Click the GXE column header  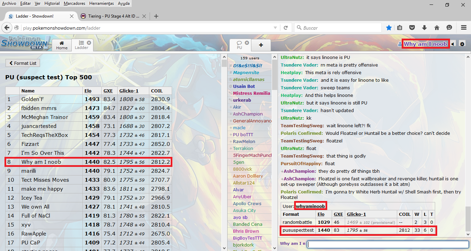(x=108, y=91)
